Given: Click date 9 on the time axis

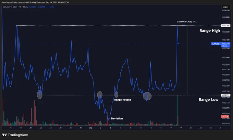Looking at the screenshot, I should [x=131, y=128].
